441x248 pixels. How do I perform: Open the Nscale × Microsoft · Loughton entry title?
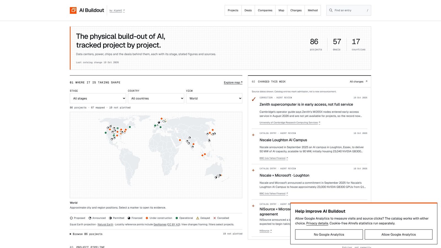coord(284,175)
